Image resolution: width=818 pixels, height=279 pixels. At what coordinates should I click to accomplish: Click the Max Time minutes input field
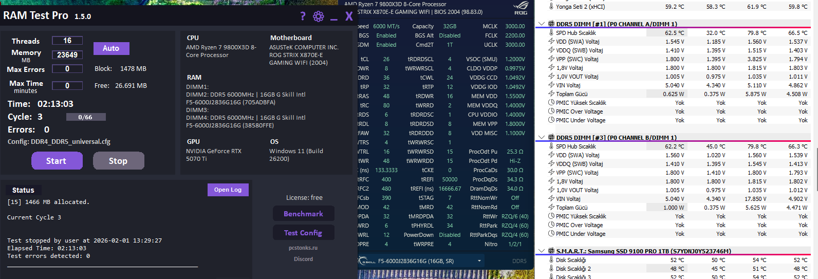click(x=67, y=85)
